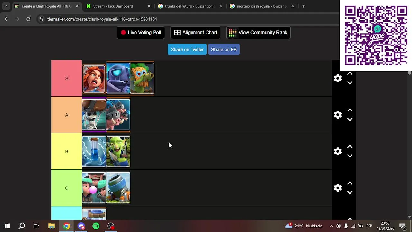Select the Valkyrie card in tier S
Image resolution: width=412 pixels, height=232 pixels.
coord(94,79)
